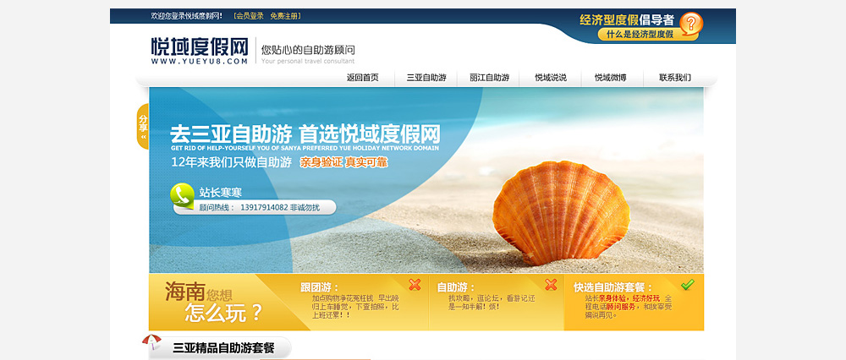Expand the 分享 share side tab
The width and height of the screenshot is (846, 360).
coord(142,125)
